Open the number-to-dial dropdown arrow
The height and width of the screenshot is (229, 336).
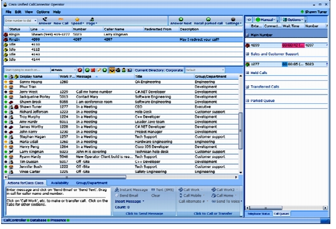tap(36, 21)
